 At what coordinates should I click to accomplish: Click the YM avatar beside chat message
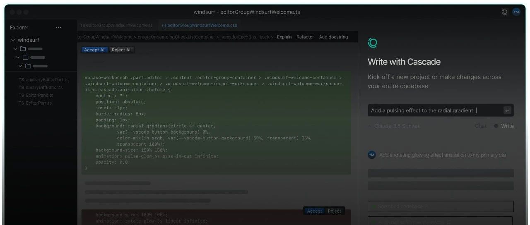point(371,155)
